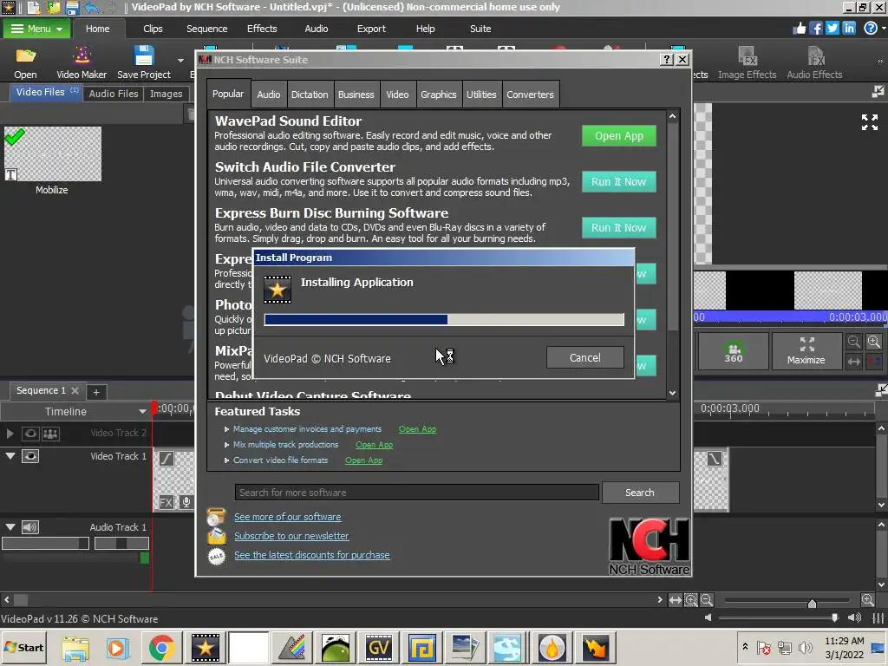
Task: Click the Search button in Suite dialog
Action: [x=640, y=493]
